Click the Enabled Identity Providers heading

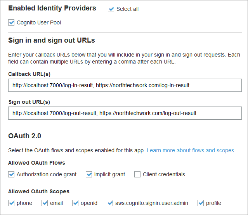[52, 8]
